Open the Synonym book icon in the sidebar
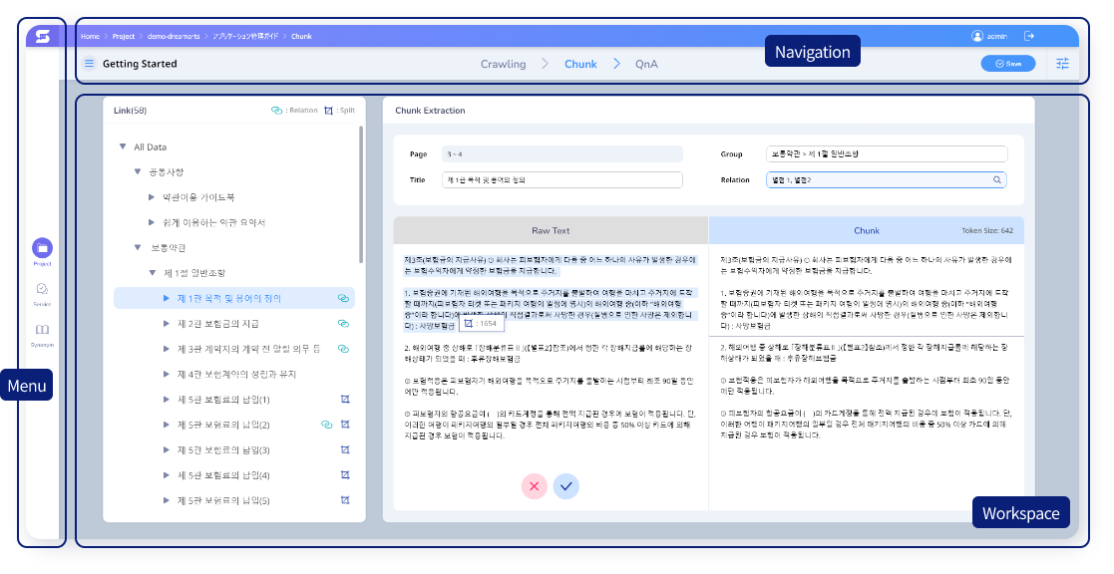1114x574 pixels. click(x=42, y=331)
